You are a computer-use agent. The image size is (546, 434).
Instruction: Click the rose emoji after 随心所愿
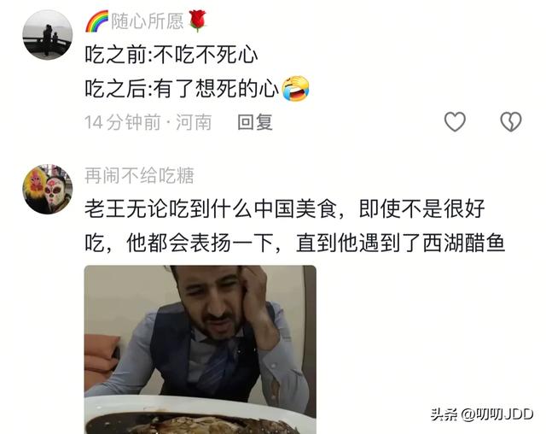pos(197,21)
